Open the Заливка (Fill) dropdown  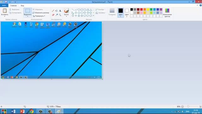pos(101,13)
